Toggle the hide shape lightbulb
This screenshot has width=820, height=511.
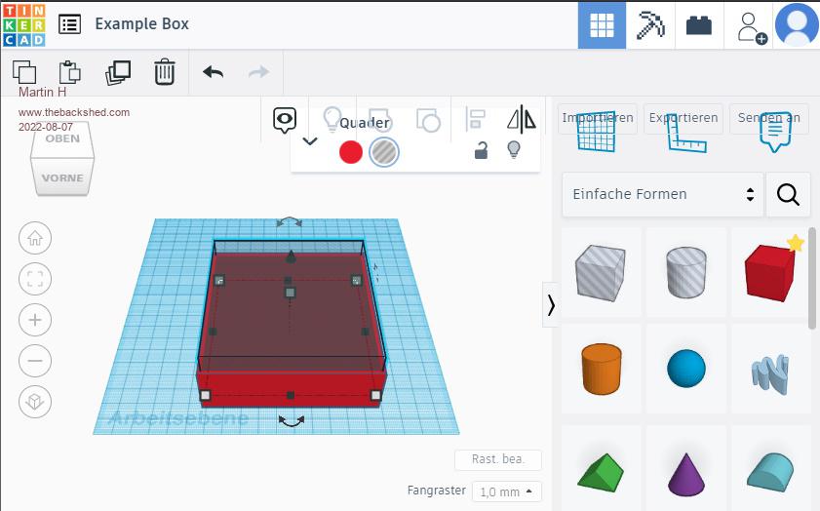513,150
